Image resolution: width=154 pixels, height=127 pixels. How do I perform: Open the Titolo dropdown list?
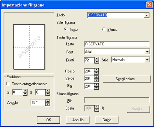tap(146, 15)
